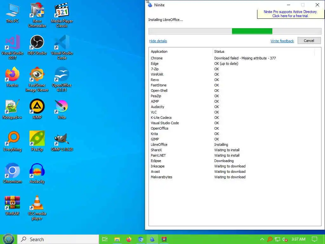Open notification center icon
This screenshot has width=325, height=244.
(x=315, y=239)
